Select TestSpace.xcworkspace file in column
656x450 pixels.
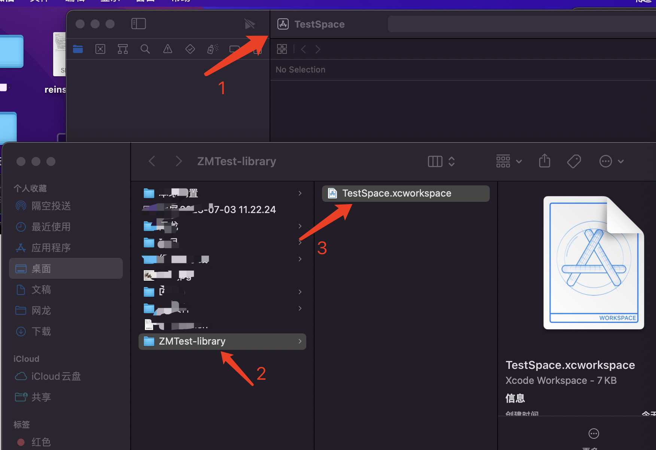tap(406, 194)
